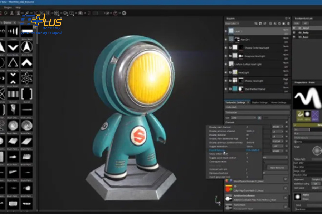
Task: Adjust the brush Size slider
Action: (x=308, y=129)
